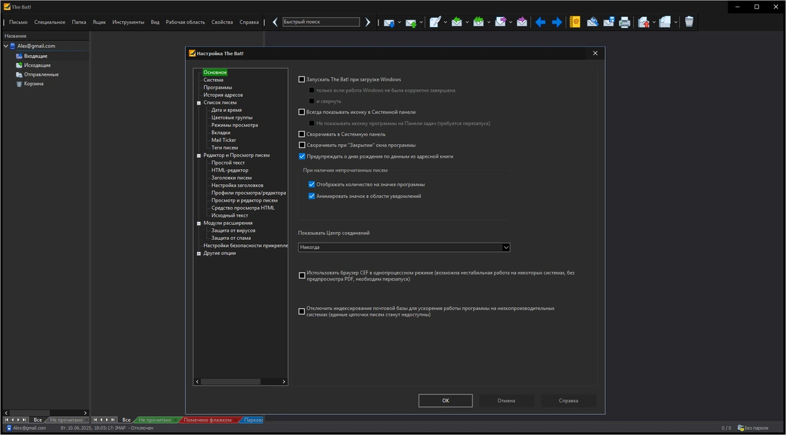Image resolution: width=786 pixels, height=435 pixels.
Task: Click the print icon in the toolbar
Action: pyautogui.click(x=625, y=22)
